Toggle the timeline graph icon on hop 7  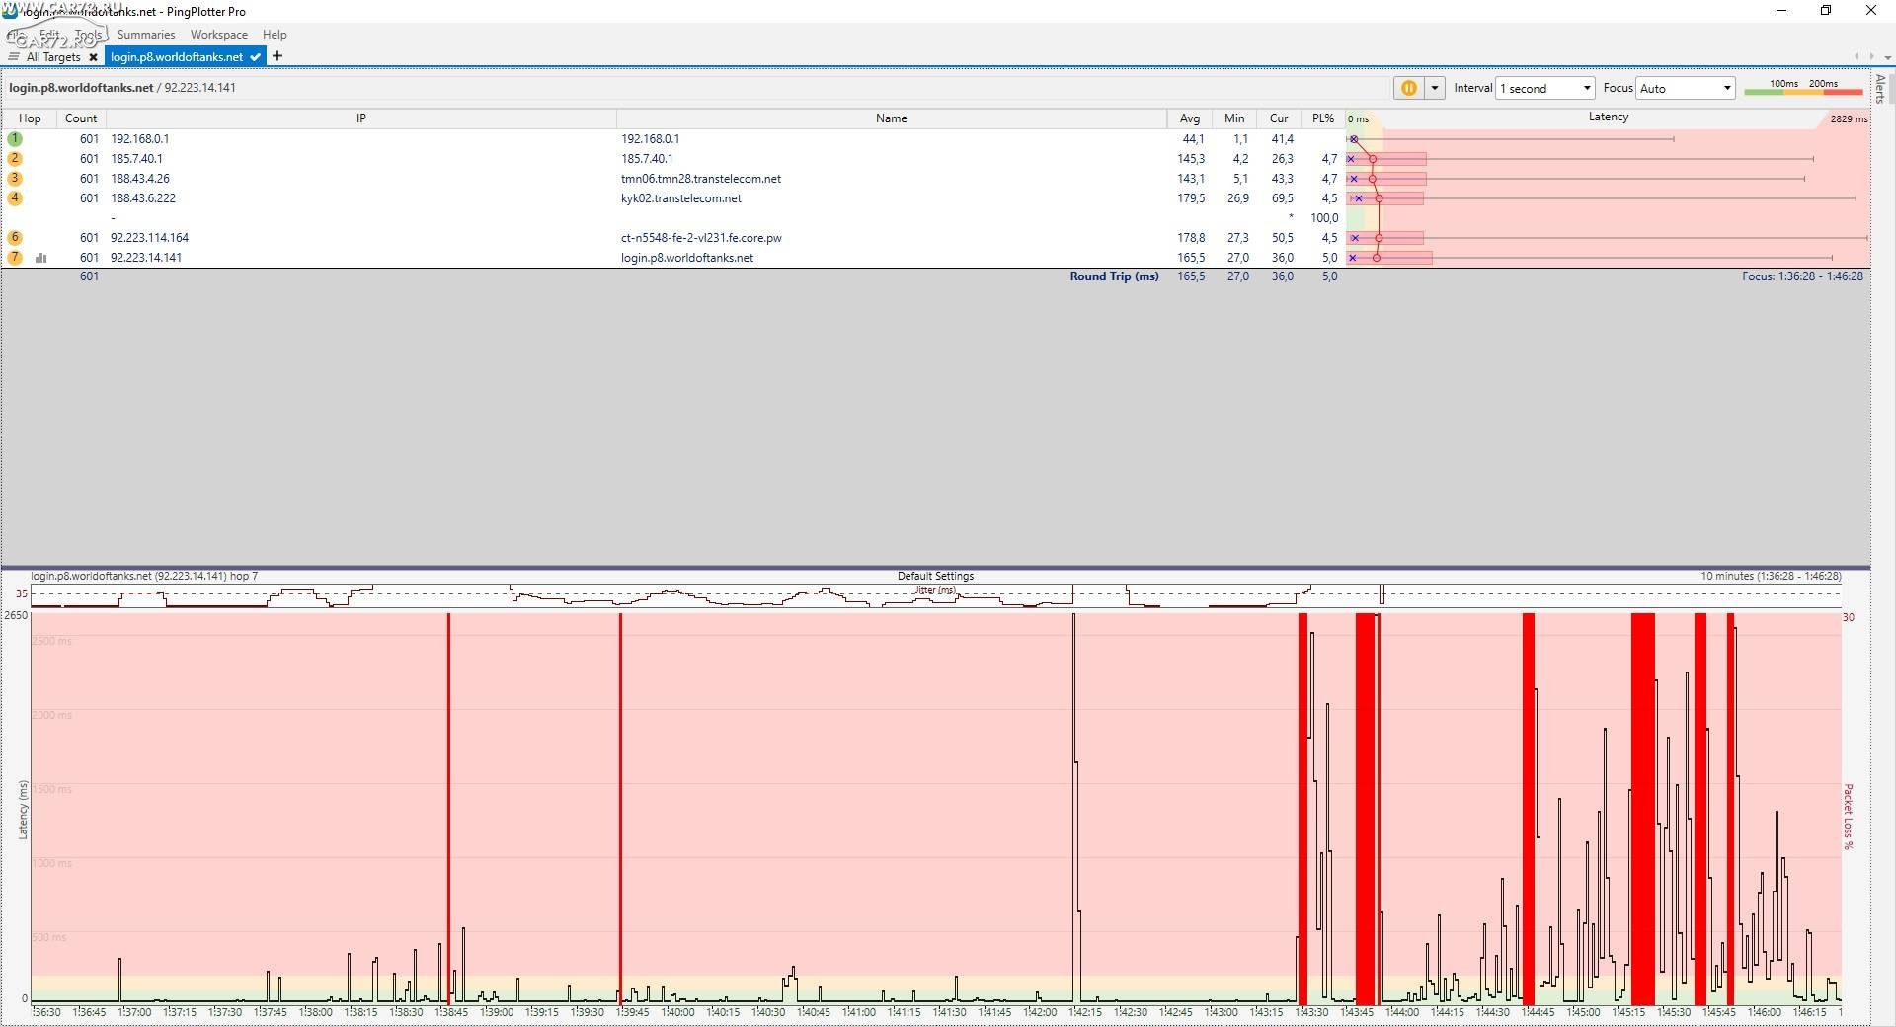tap(41, 258)
